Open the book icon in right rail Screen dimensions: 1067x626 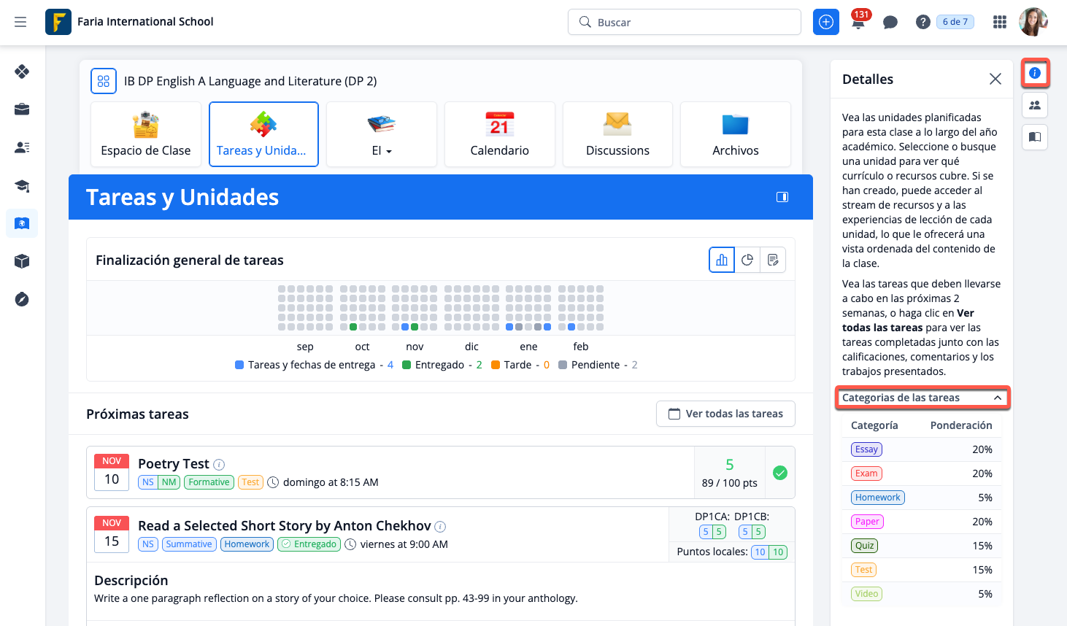1035,136
